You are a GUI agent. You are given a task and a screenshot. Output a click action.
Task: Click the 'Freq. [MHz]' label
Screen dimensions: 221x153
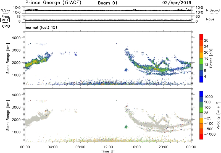(x=5, y=19)
